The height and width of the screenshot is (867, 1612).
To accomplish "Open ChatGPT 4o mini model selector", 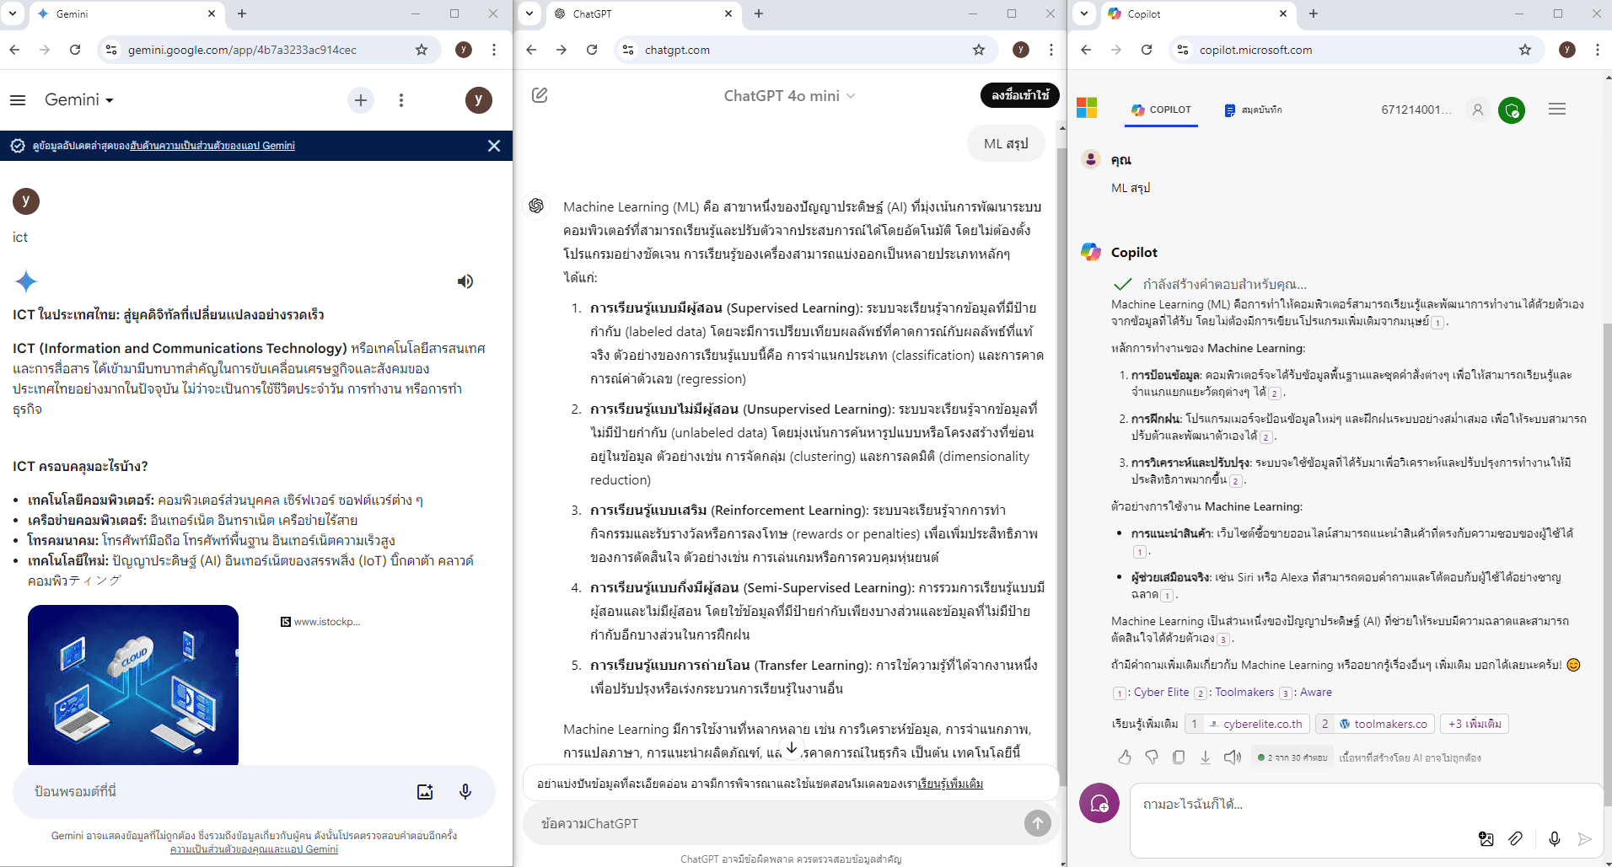I will tap(789, 96).
